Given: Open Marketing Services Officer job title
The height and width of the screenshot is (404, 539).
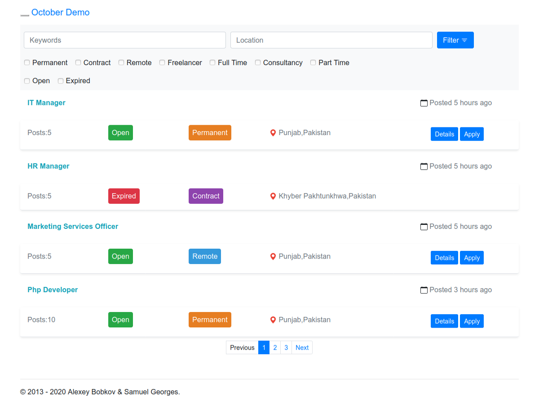Looking at the screenshot, I should [73, 227].
